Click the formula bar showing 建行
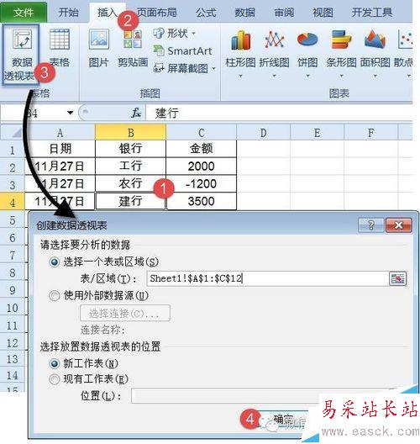 (x=279, y=113)
